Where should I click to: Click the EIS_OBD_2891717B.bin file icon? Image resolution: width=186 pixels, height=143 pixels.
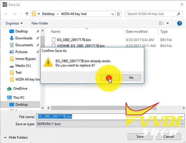(54, 40)
